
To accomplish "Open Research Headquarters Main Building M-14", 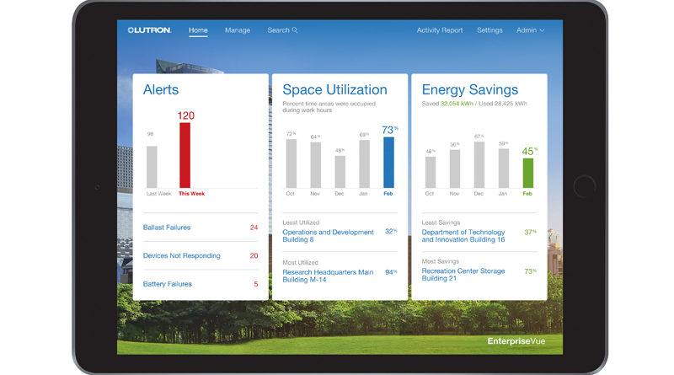I will pyautogui.click(x=328, y=276).
